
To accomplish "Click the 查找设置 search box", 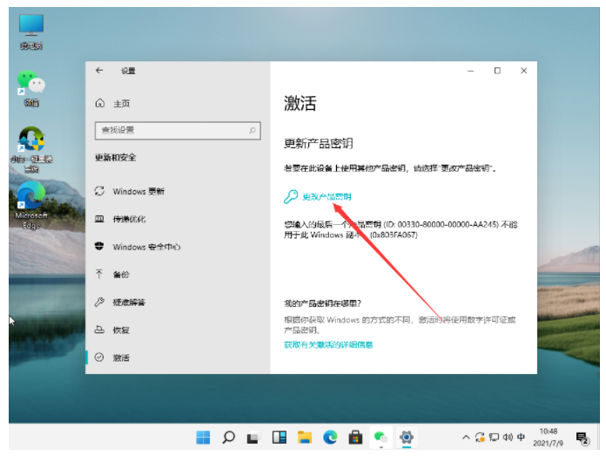I will [x=170, y=130].
